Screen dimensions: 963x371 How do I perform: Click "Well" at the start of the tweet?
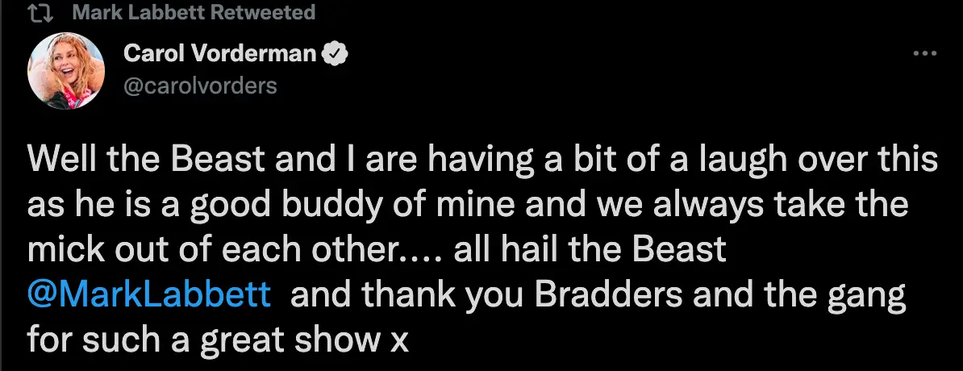click(55, 161)
